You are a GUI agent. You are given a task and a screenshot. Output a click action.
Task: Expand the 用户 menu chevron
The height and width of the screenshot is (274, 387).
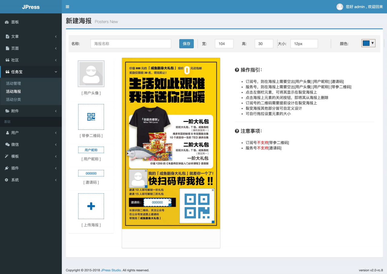click(x=56, y=133)
